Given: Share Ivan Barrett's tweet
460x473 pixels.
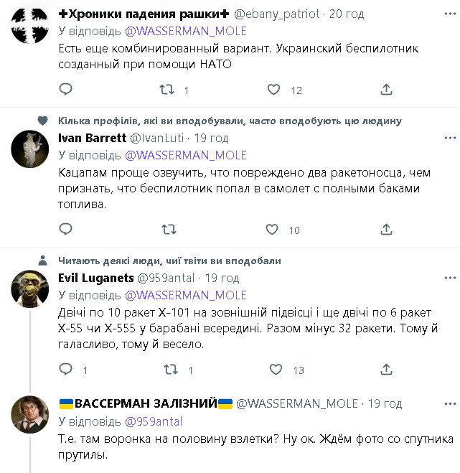Looking at the screenshot, I should pyautogui.click(x=386, y=230).
